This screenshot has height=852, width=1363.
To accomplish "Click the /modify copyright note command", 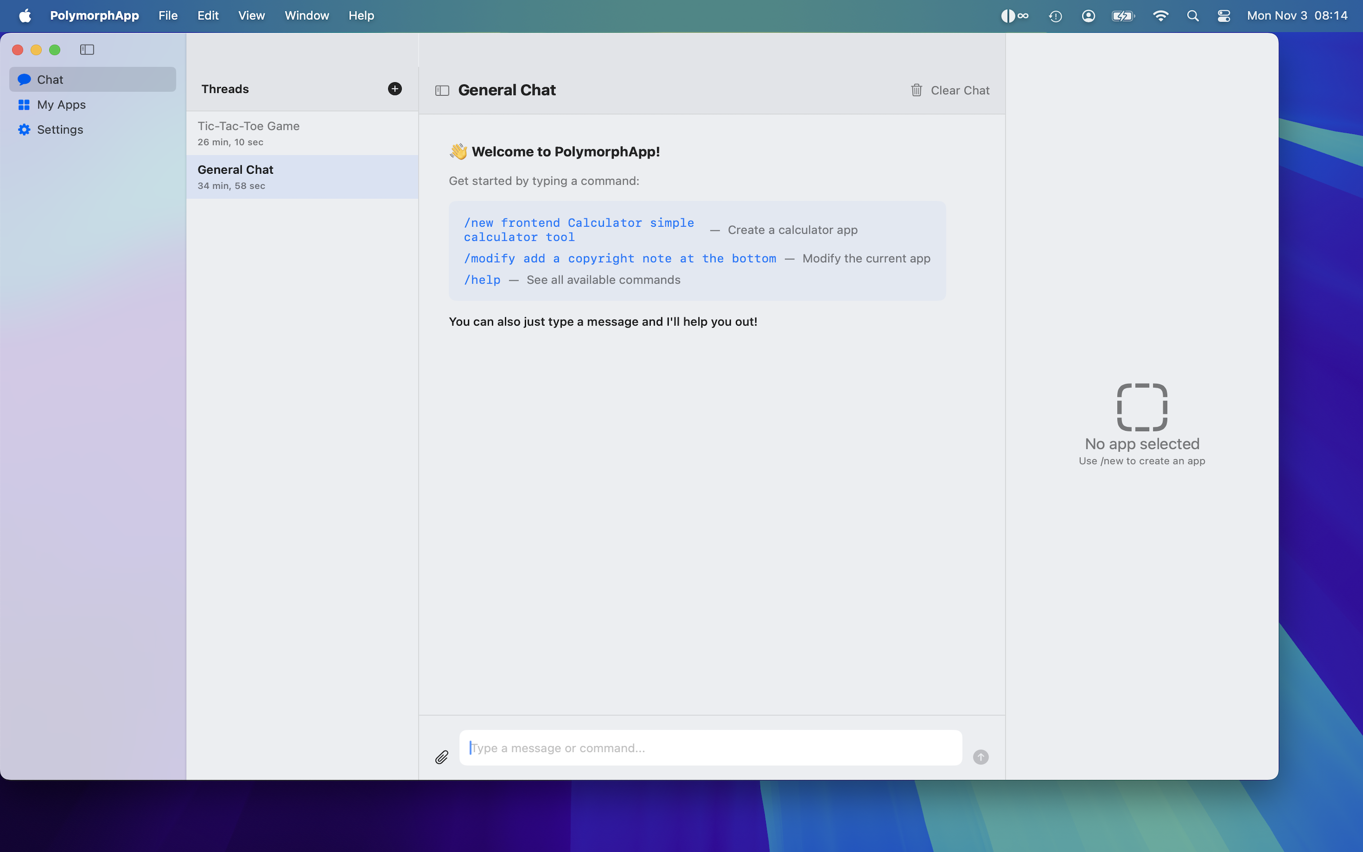I will point(620,258).
